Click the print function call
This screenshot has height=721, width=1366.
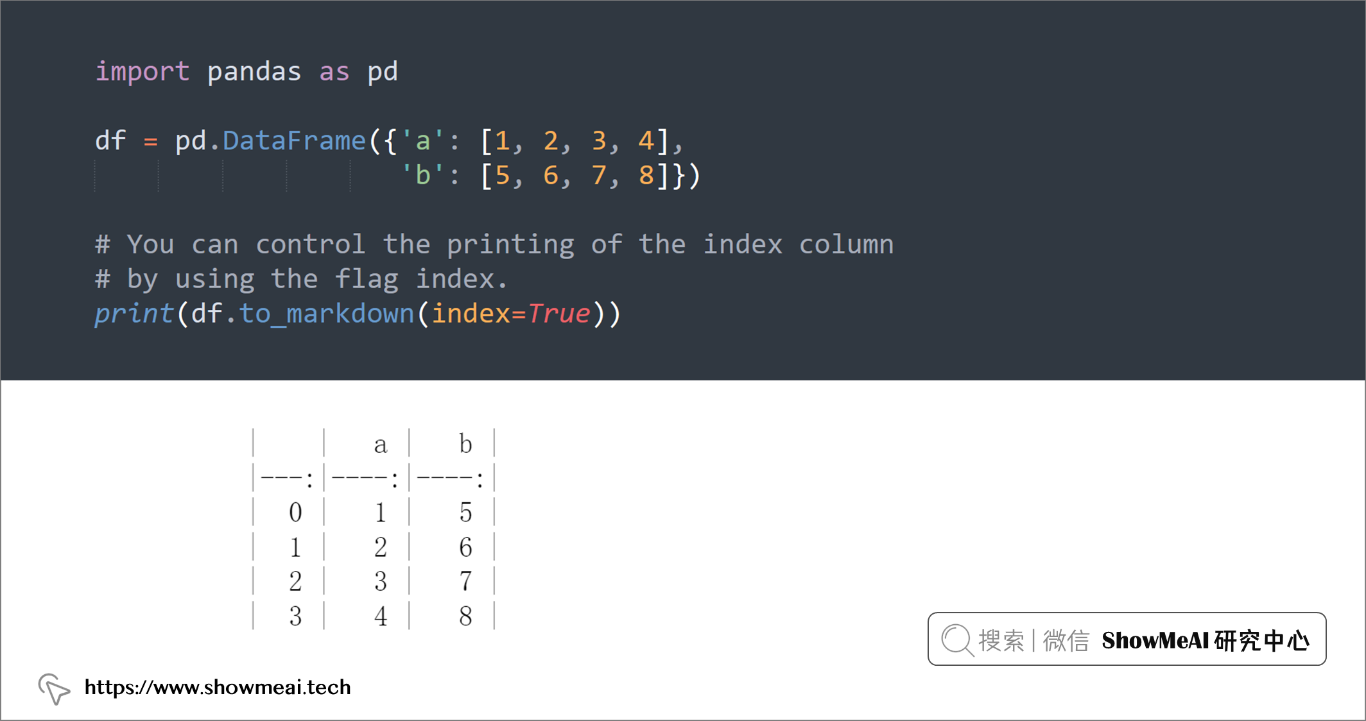click(x=134, y=314)
